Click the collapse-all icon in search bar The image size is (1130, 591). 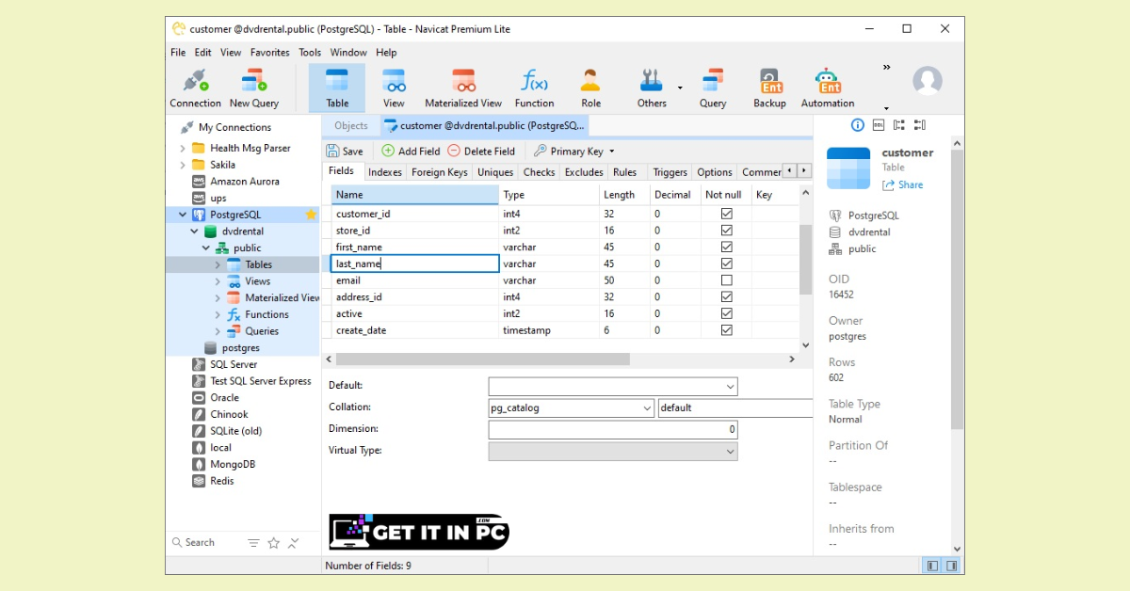pyautogui.click(x=294, y=543)
